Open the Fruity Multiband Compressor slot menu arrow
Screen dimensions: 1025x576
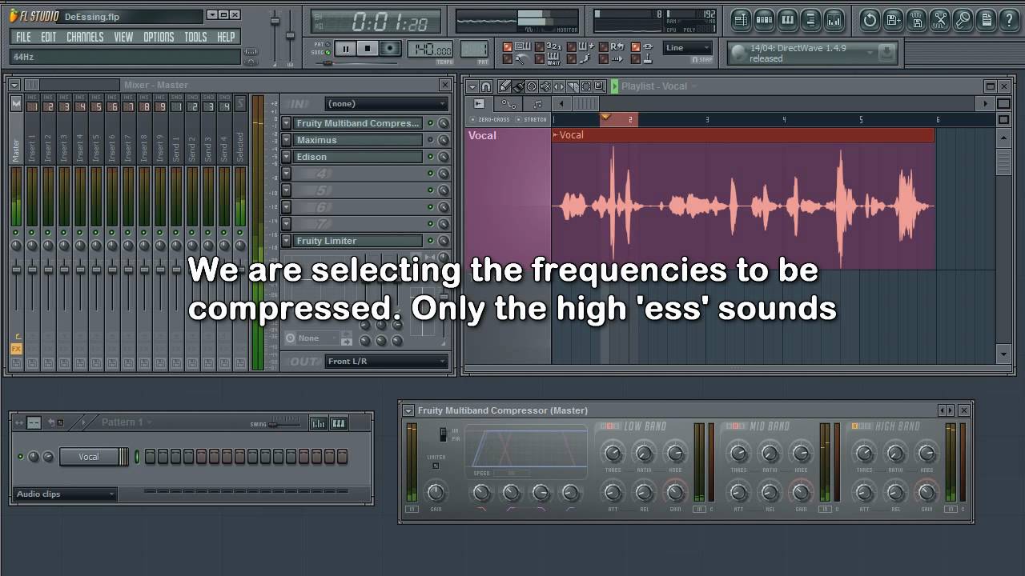click(x=286, y=123)
